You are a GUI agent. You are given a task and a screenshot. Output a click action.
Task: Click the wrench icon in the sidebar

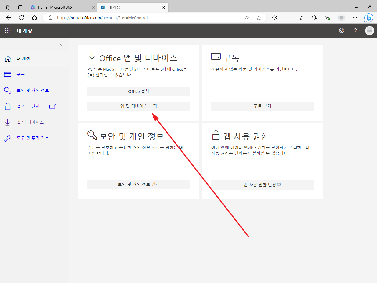coord(8,138)
